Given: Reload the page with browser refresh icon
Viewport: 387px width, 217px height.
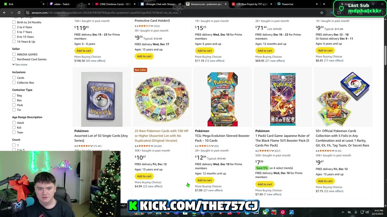Looking at the screenshot, I should 19,13.
